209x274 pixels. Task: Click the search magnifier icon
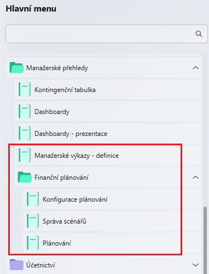click(x=199, y=34)
